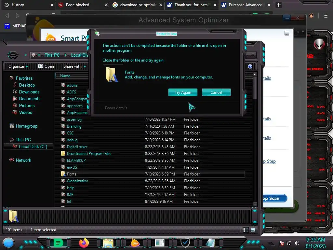Open the Share with dropdown
Screen dimensions: 333x250
75,66
